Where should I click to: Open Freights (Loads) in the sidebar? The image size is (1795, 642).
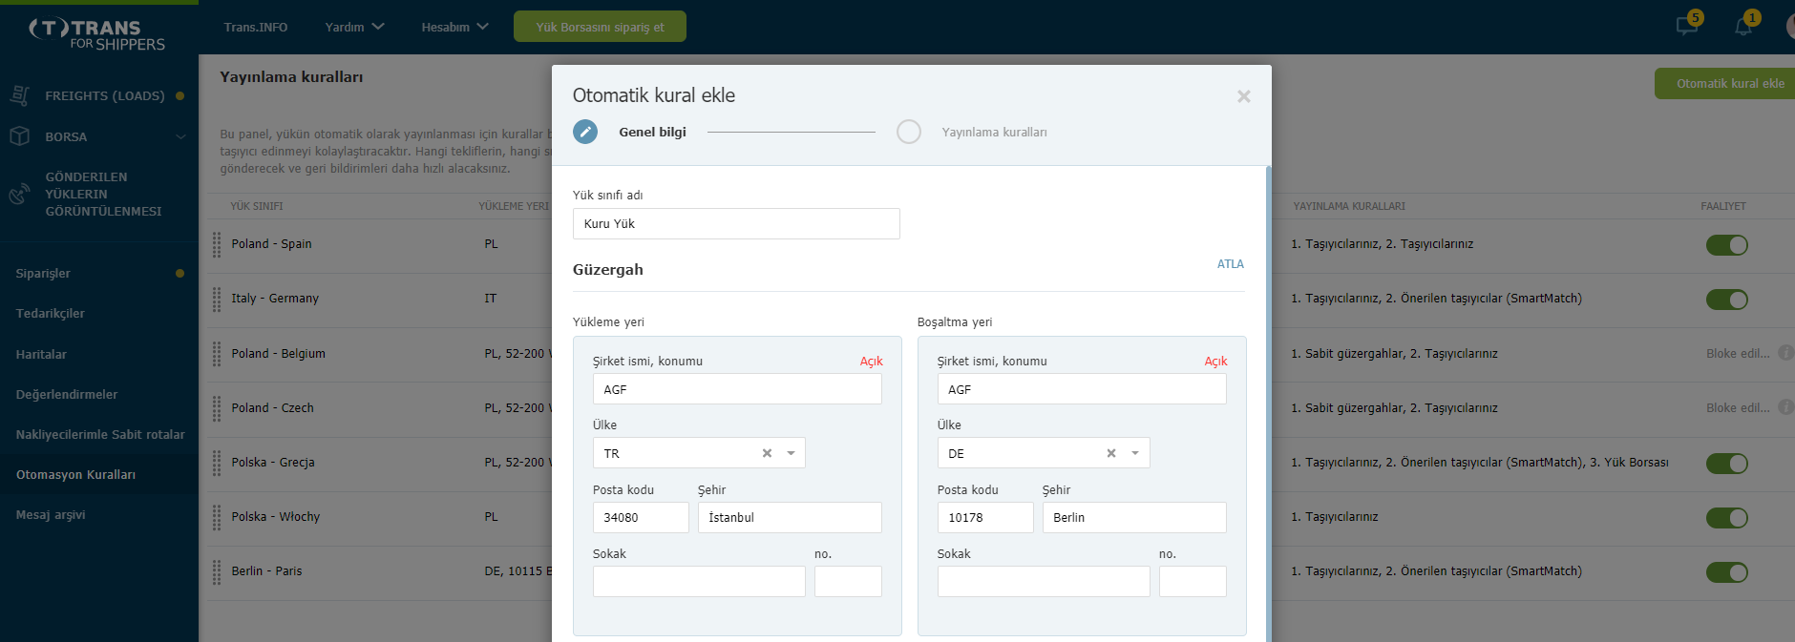pos(105,95)
